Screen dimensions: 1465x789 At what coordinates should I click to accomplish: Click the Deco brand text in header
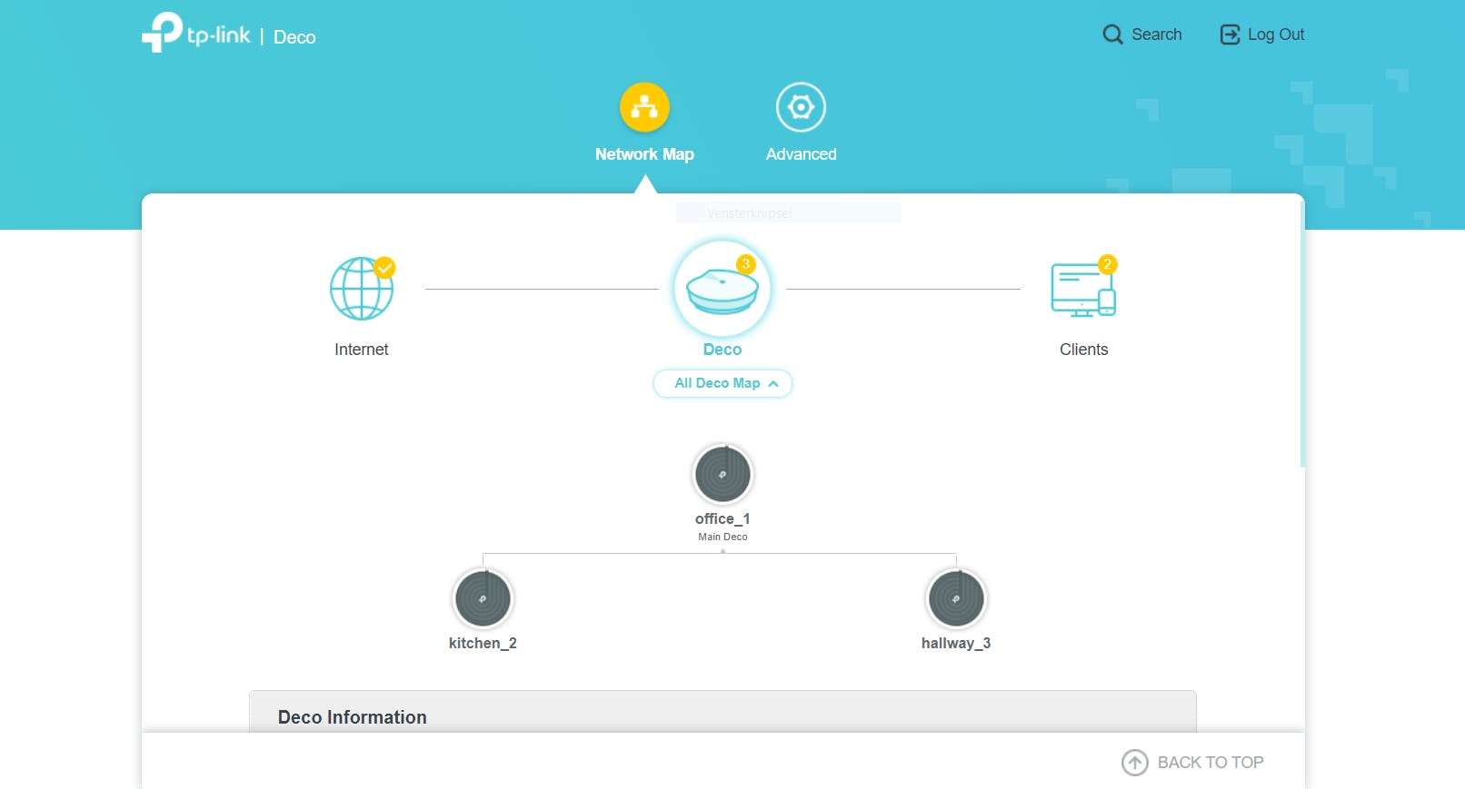pyautogui.click(x=294, y=37)
